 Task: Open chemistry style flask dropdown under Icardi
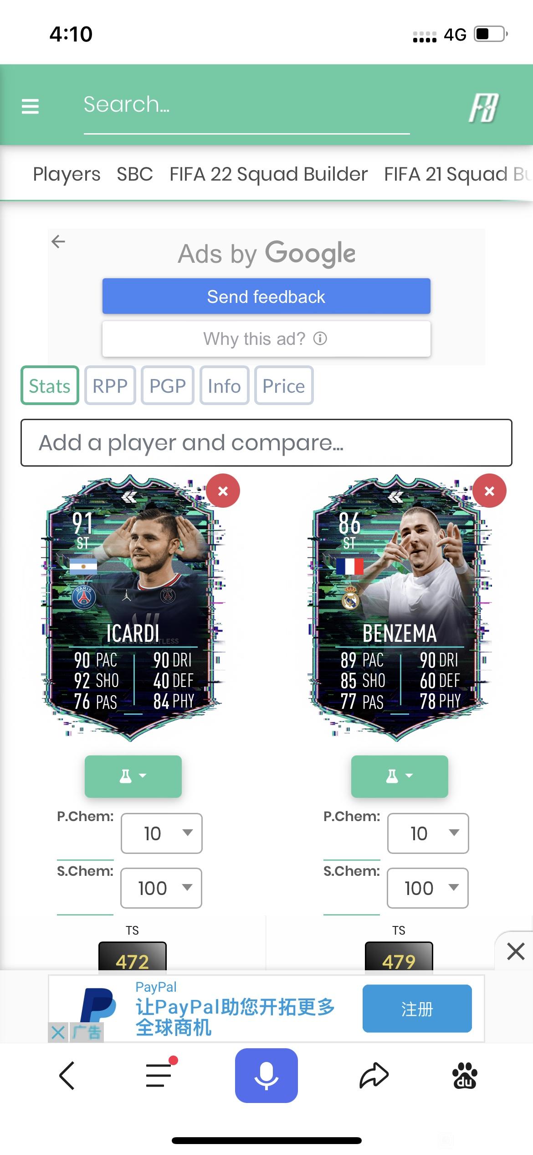tap(133, 776)
